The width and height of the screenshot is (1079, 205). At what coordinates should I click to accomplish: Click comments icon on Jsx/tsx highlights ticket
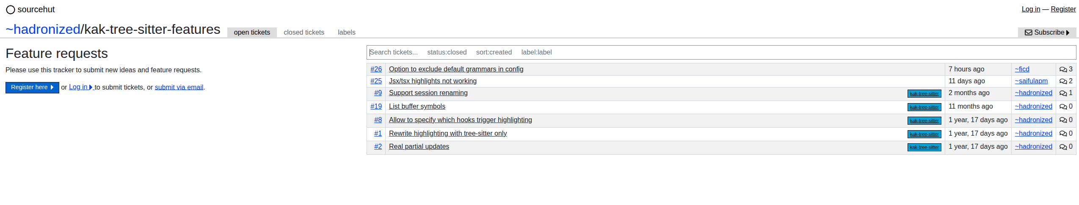point(1063,81)
